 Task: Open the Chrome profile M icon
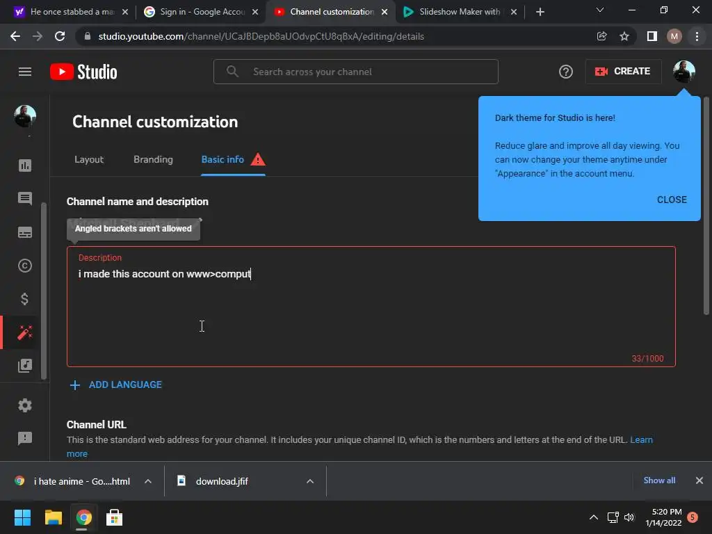click(x=674, y=36)
